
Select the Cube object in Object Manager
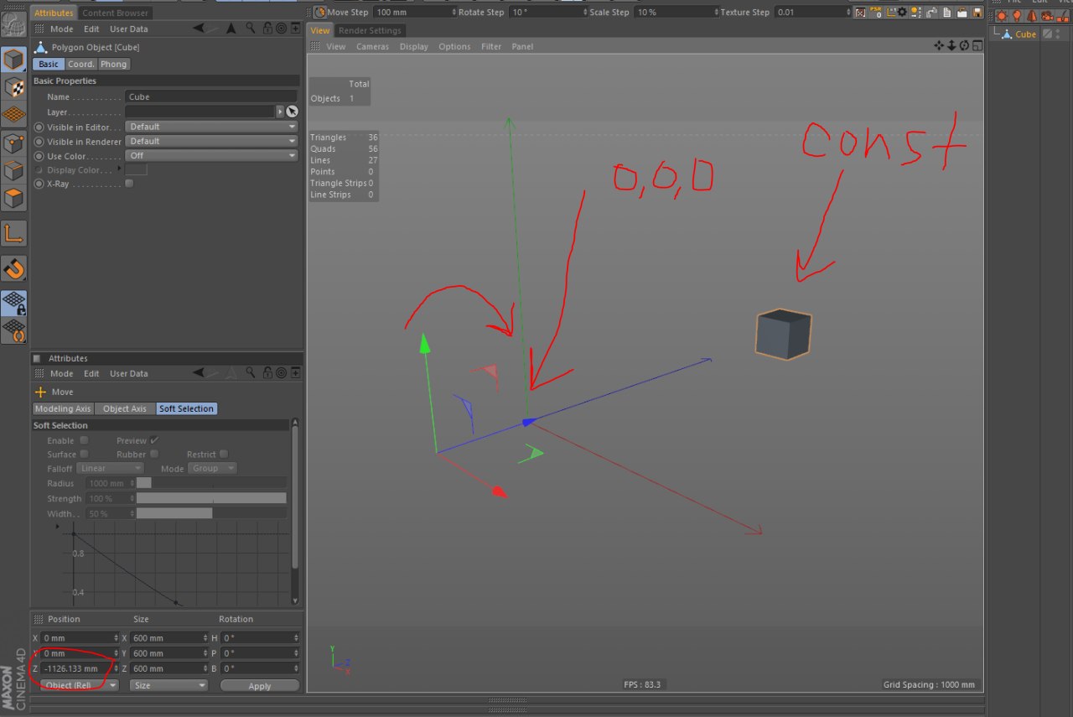pos(1025,34)
